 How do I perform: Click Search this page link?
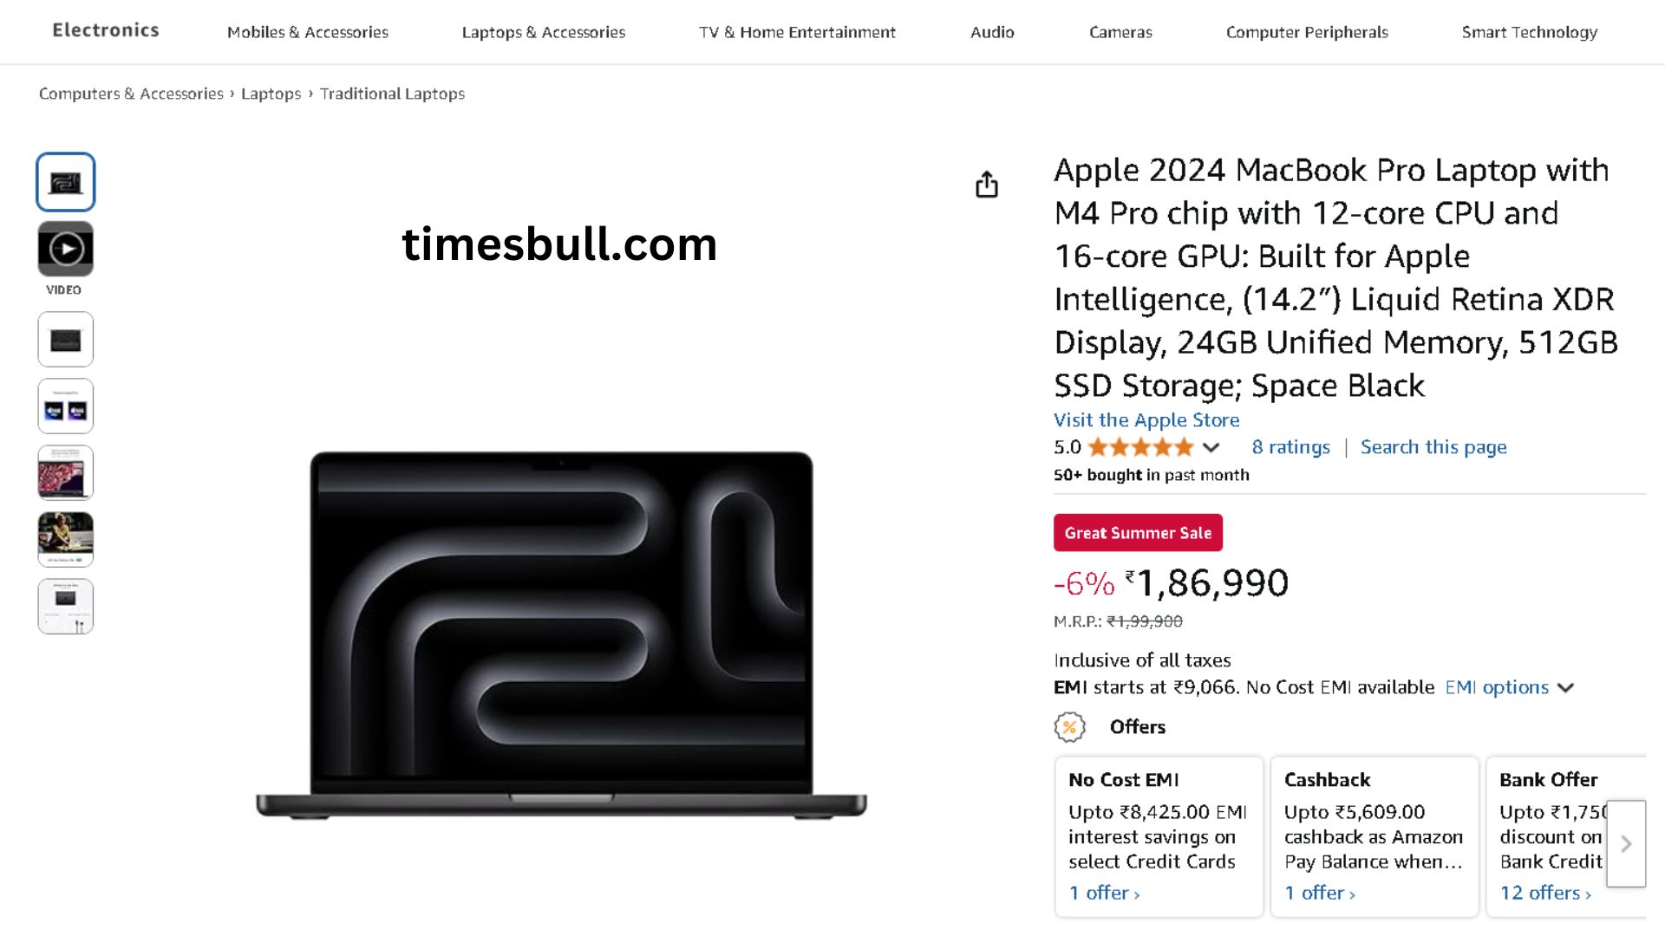[x=1433, y=447]
